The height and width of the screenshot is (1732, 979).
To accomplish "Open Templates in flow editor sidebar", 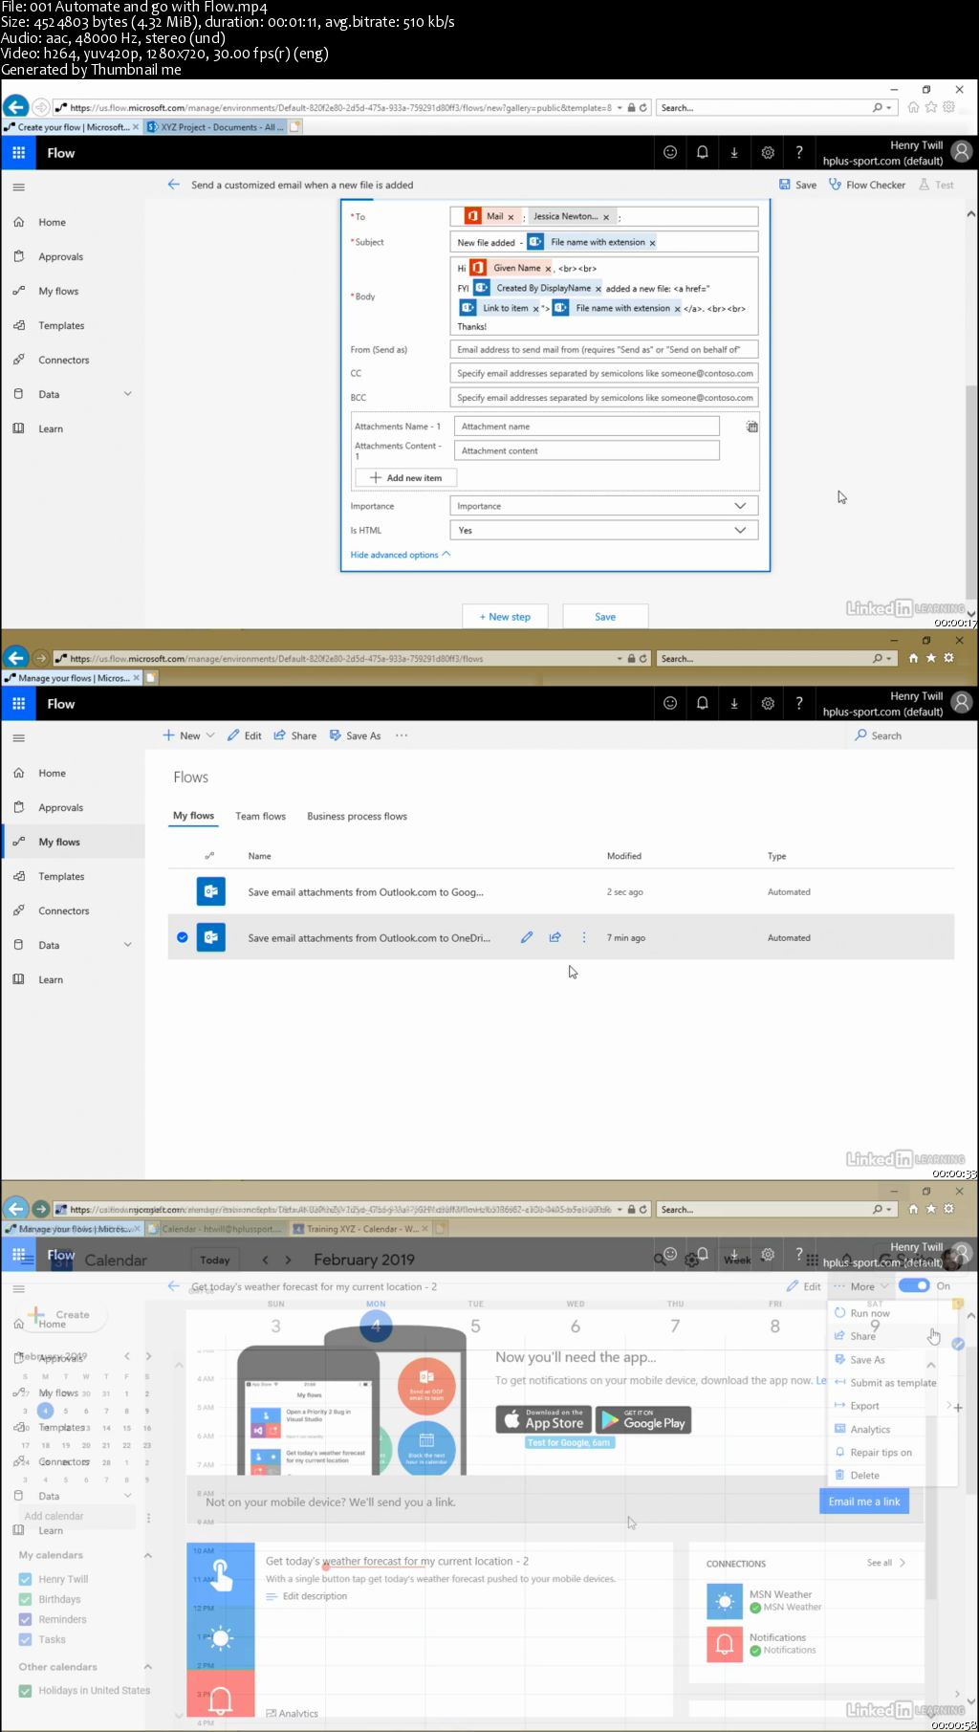I will pyautogui.click(x=61, y=325).
